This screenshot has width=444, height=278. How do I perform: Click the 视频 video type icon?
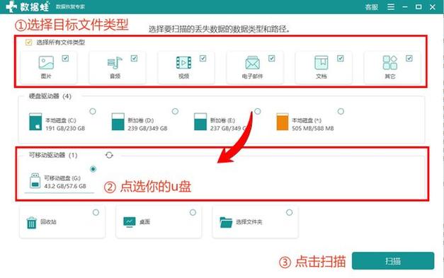pyautogui.click(x=183, y=62)
